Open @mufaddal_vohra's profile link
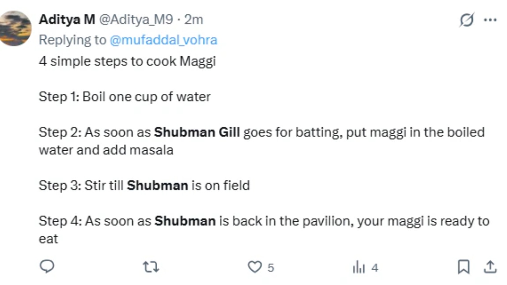The width and height of the screenshot is (507, 285). (x=165, y=40)
